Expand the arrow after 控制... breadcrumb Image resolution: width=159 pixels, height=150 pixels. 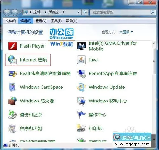tap(46, 12)
